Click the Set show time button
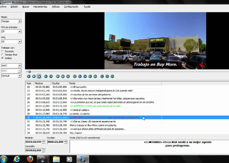229x163 pixels. (x=80, y=76)
